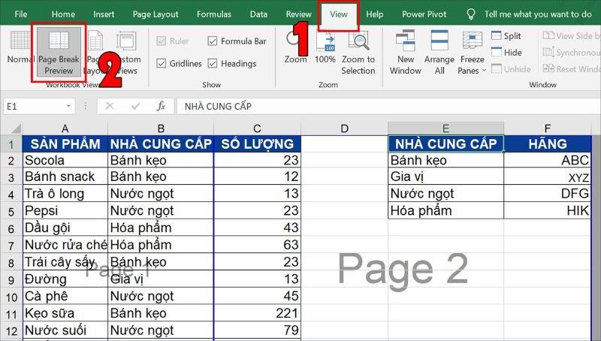Open a New Window
Screen dimensions: 601x341
[x=406, y=53]
